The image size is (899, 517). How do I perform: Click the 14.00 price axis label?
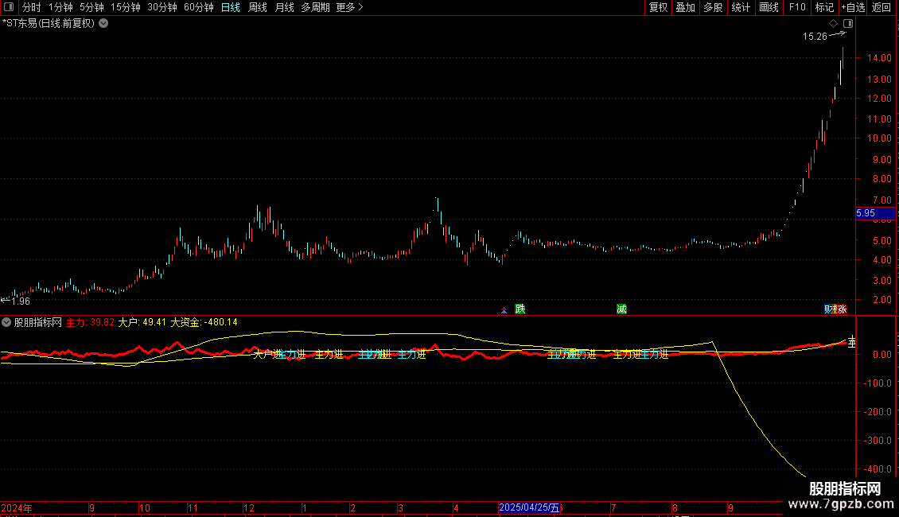pyautogui.click(x=879, y=58)
